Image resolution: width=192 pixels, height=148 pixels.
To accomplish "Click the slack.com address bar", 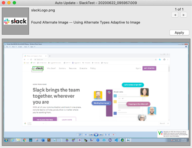I will [95, 60].
